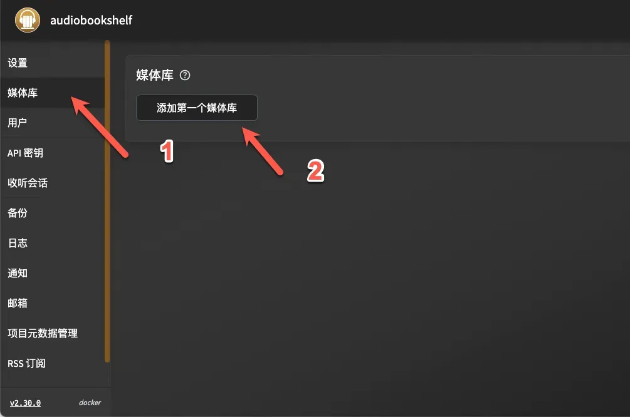Image resolution: width=630 pixels, height=417 pixels.
Task: Click the 添加第一个媒体库 button
Action: coord(196,108)
